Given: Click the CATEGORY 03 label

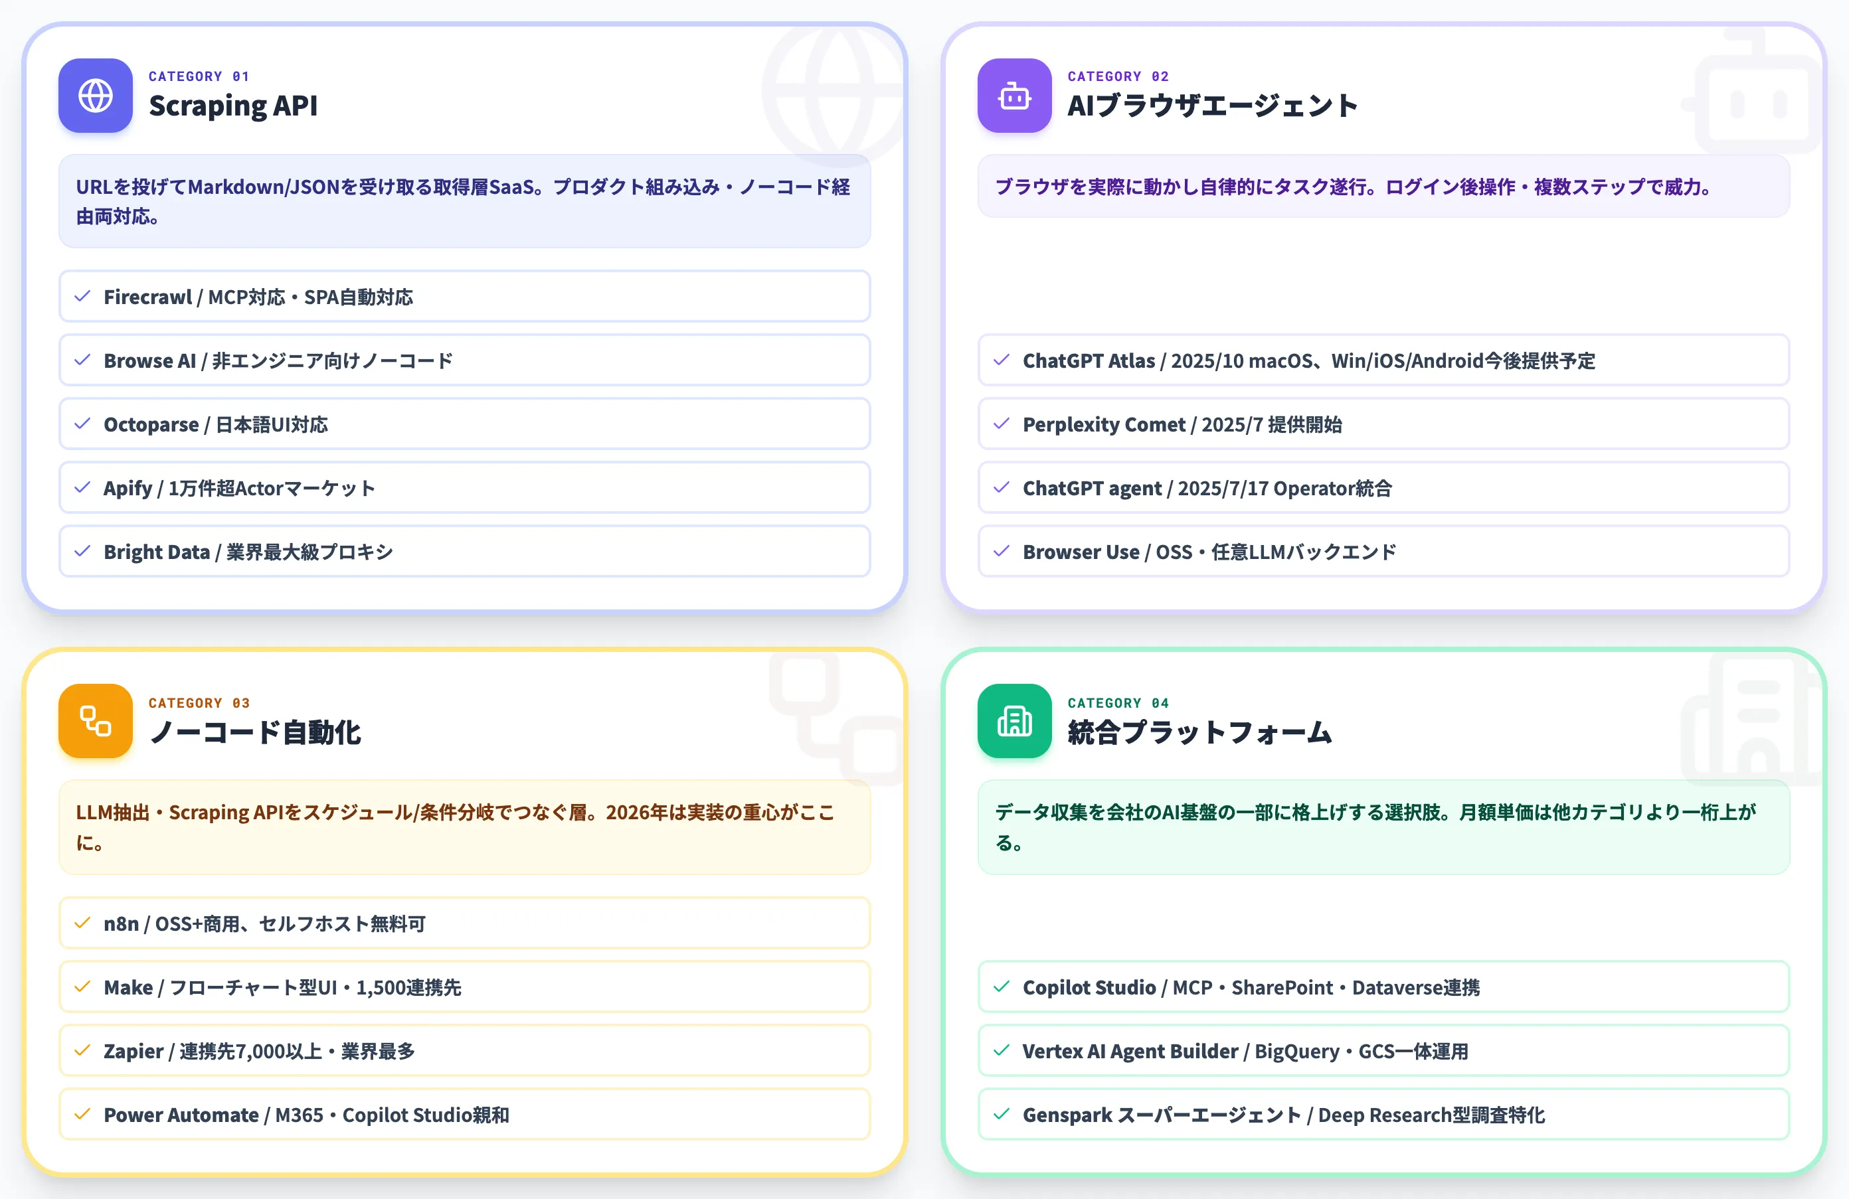Looking at the screenshot, I should (x=199, y=703).
